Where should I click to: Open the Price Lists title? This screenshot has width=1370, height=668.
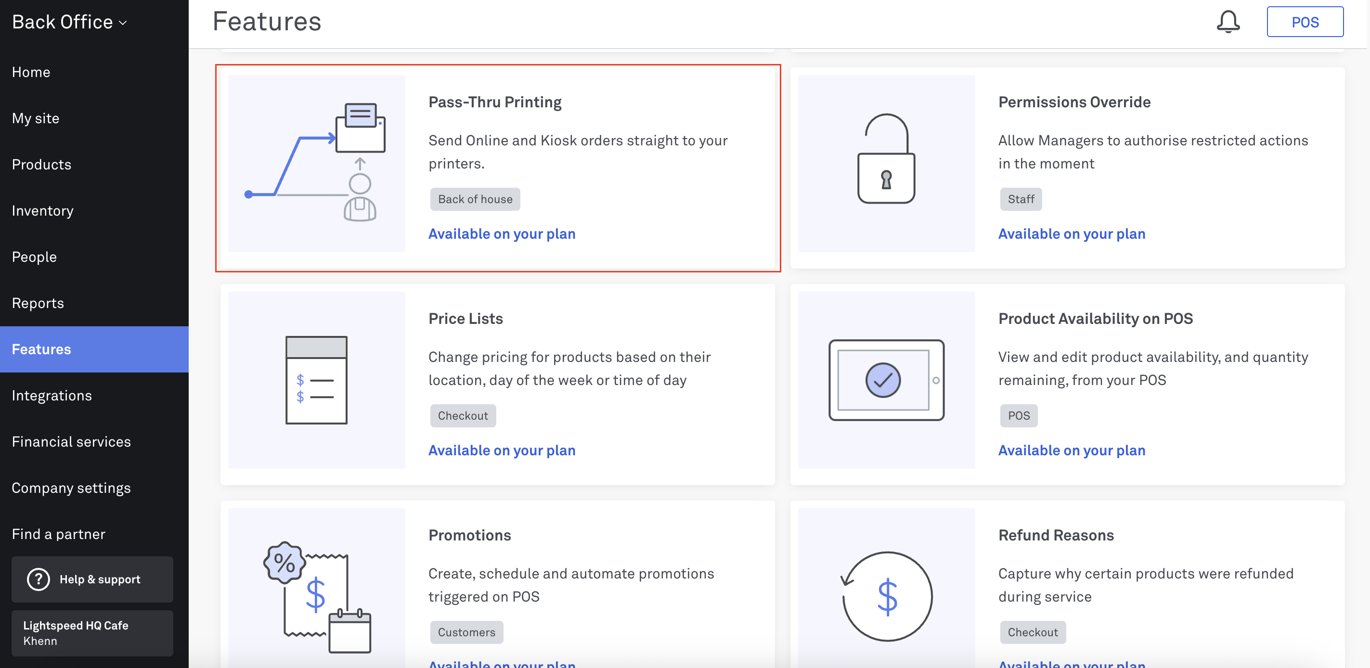(465, 319)
